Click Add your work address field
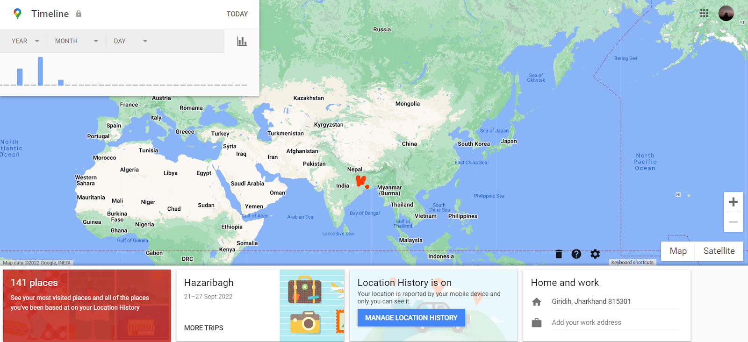 [x=615, y=322]
